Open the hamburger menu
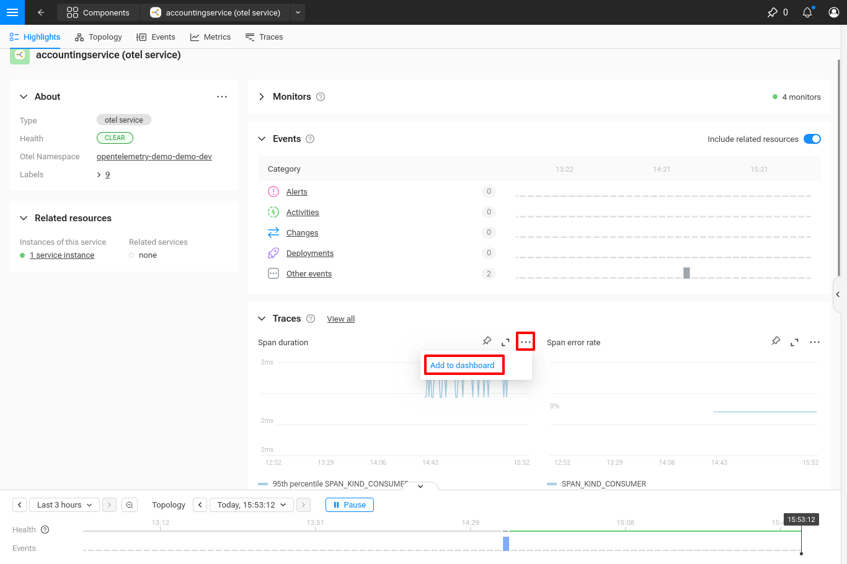 point(12,12)
